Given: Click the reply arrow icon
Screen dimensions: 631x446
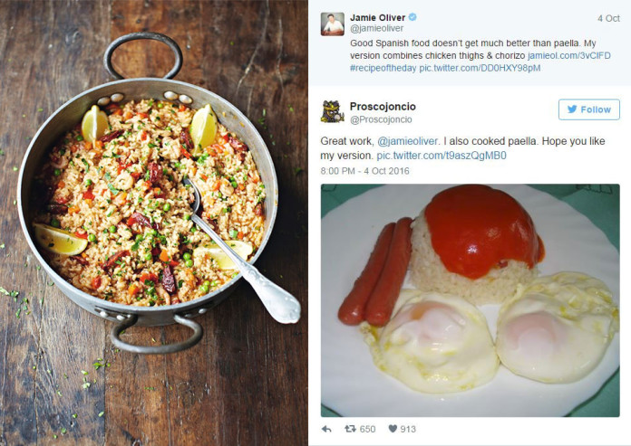Looking at the screenshot, I should tap(326, 429).
